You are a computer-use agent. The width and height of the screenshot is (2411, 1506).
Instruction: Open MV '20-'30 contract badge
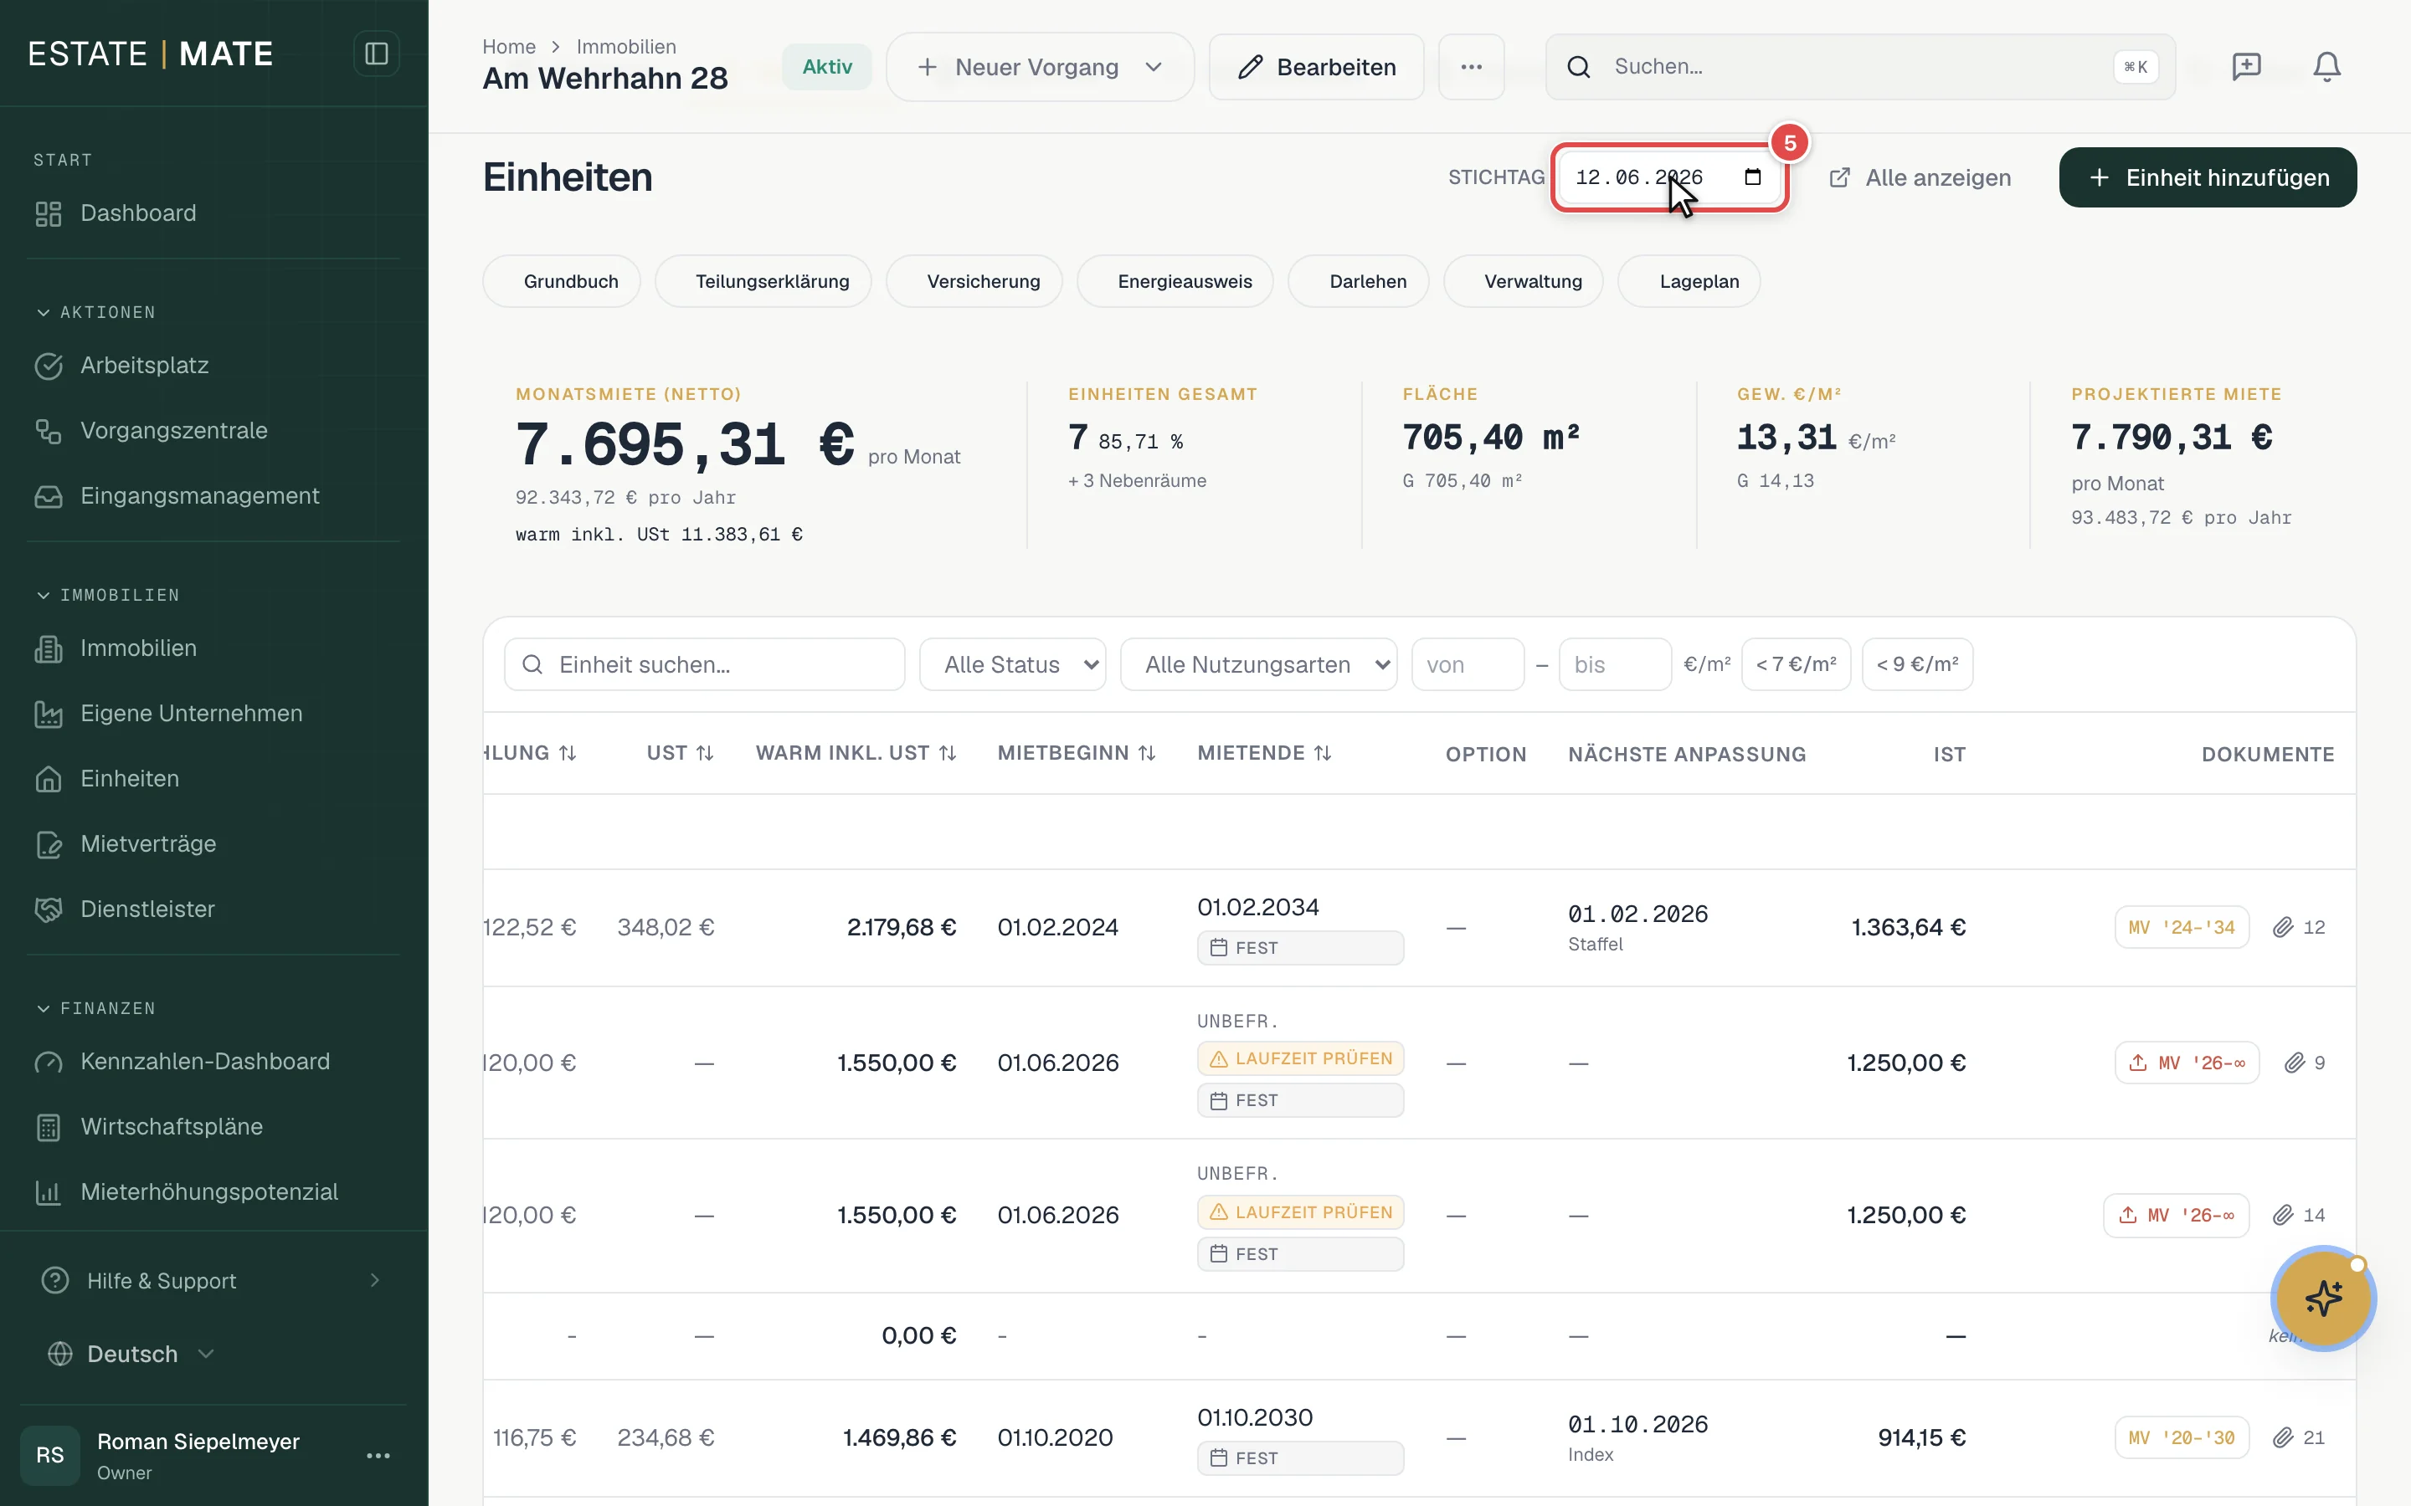coord(2182,1437)
